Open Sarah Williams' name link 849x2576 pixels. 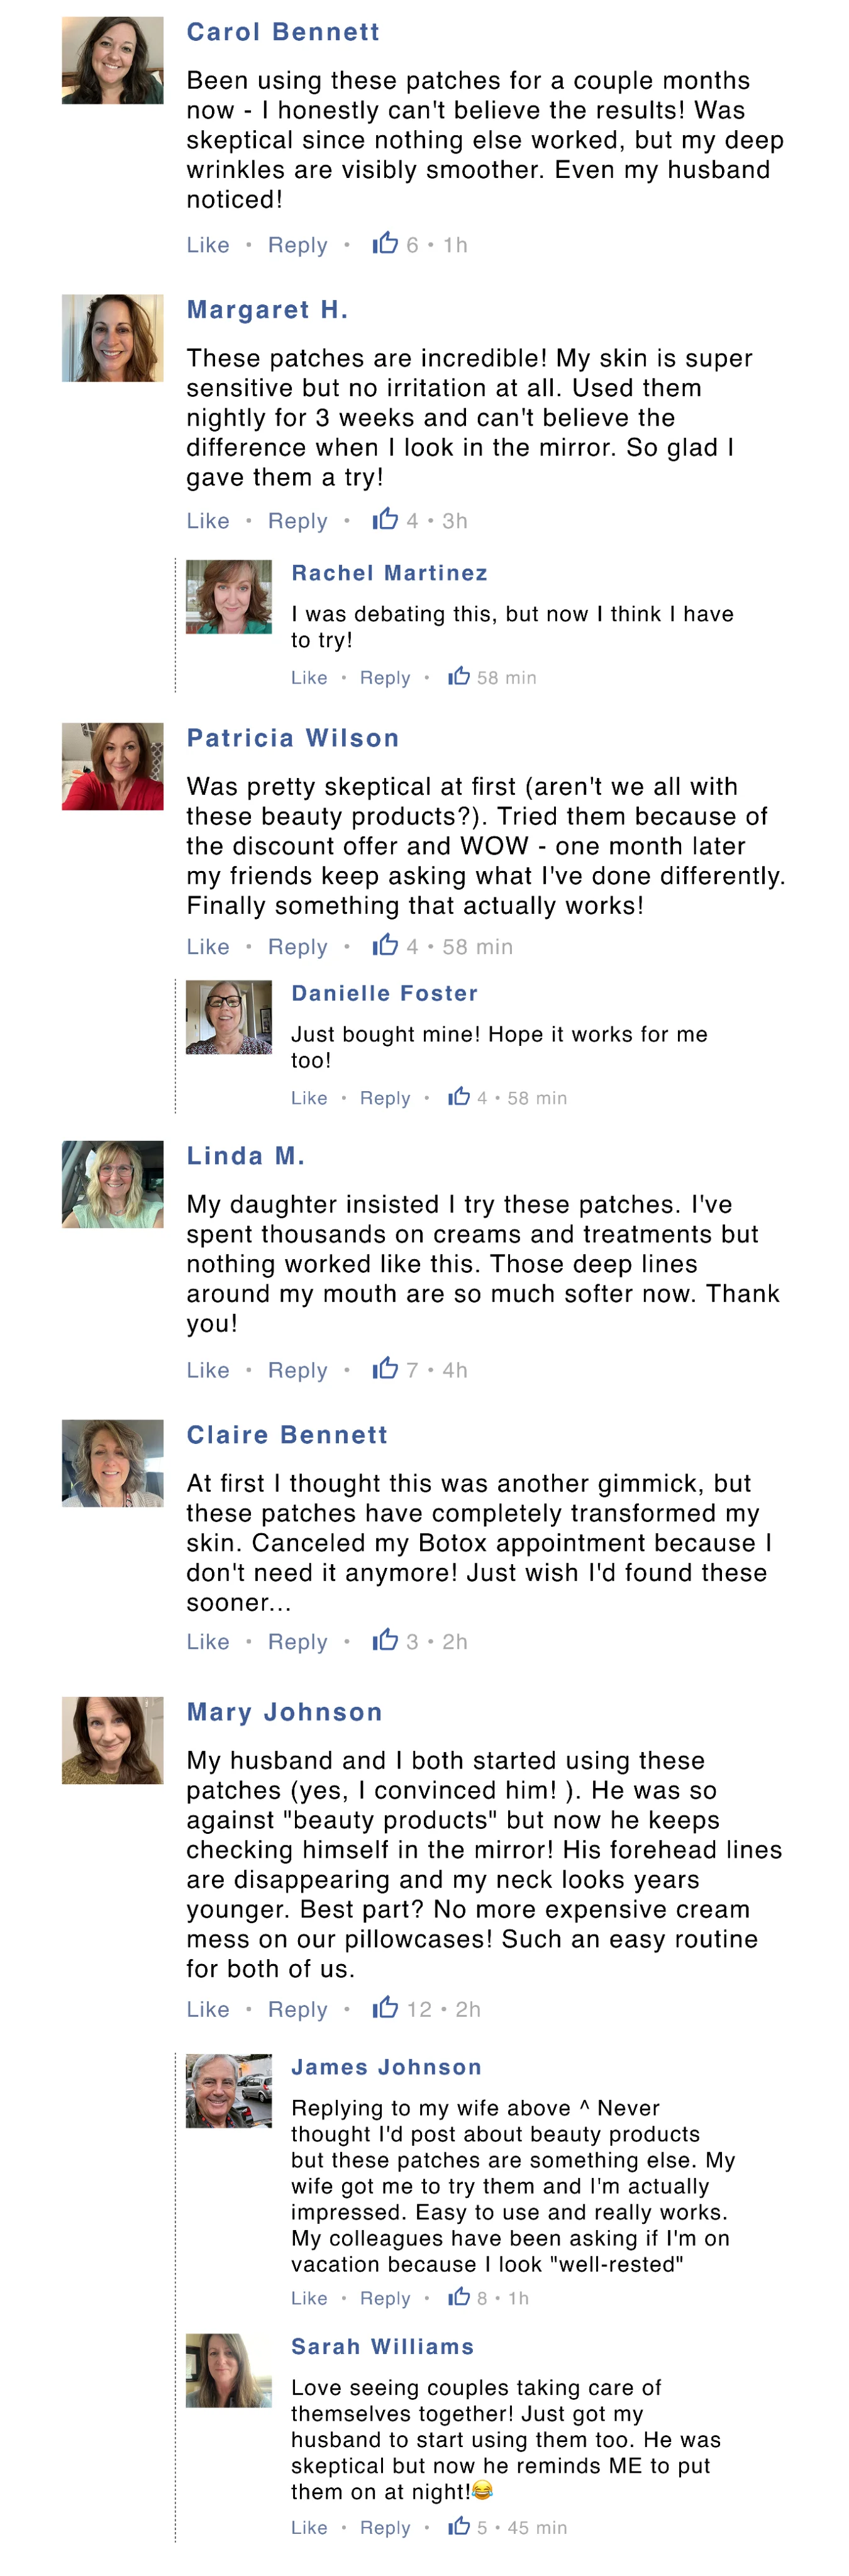(x=382, y=2346)
